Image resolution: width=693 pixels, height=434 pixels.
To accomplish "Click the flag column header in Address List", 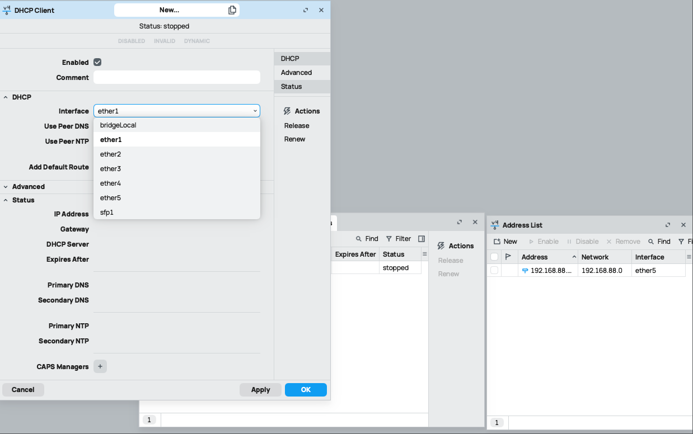I will coord(508,257).
